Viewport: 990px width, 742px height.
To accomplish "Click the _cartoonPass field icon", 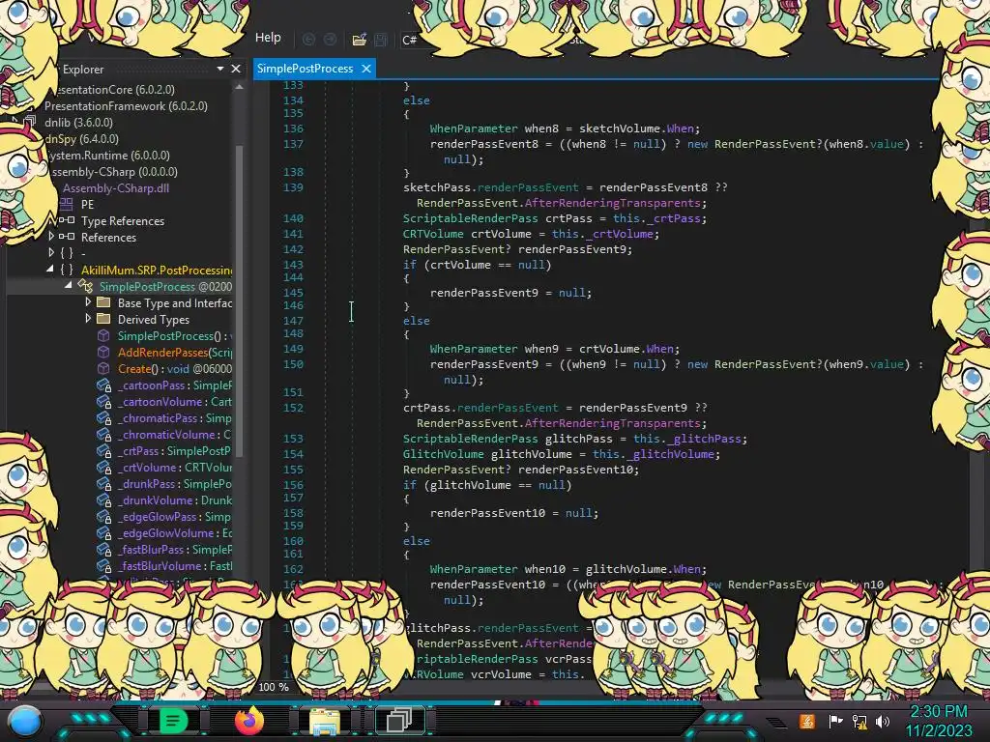I will pos(104,385).
